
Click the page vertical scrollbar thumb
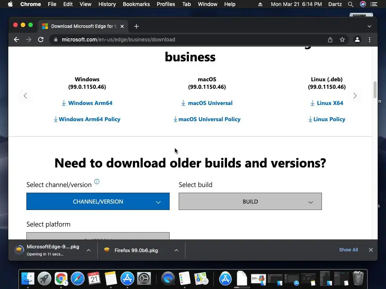coord(375,90)
